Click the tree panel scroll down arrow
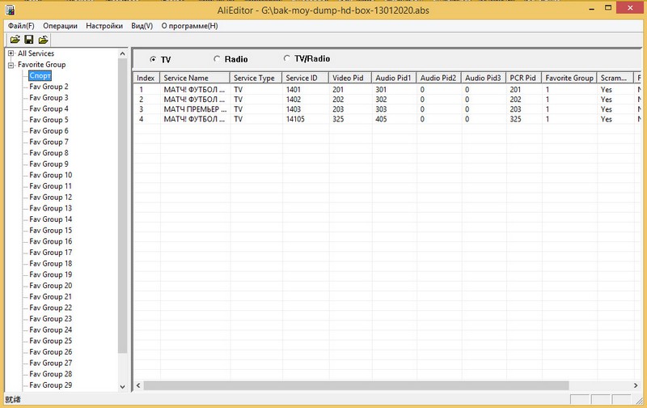Screen dimensions: 647x408 coord(123,387)
